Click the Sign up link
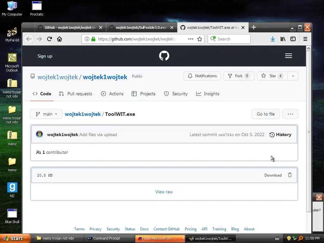Screen dimensions: 324x243 (x=45, y=56)
